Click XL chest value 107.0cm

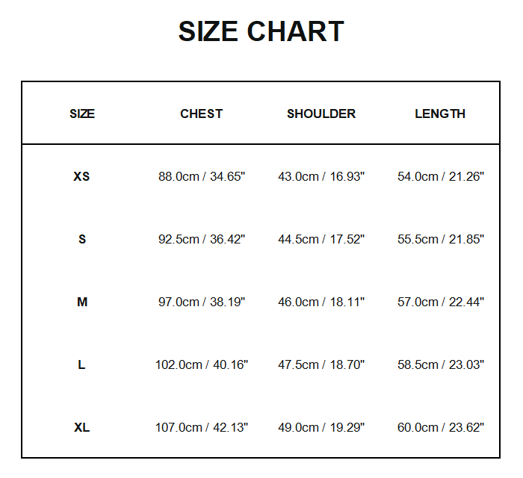[x=202, y=428]
